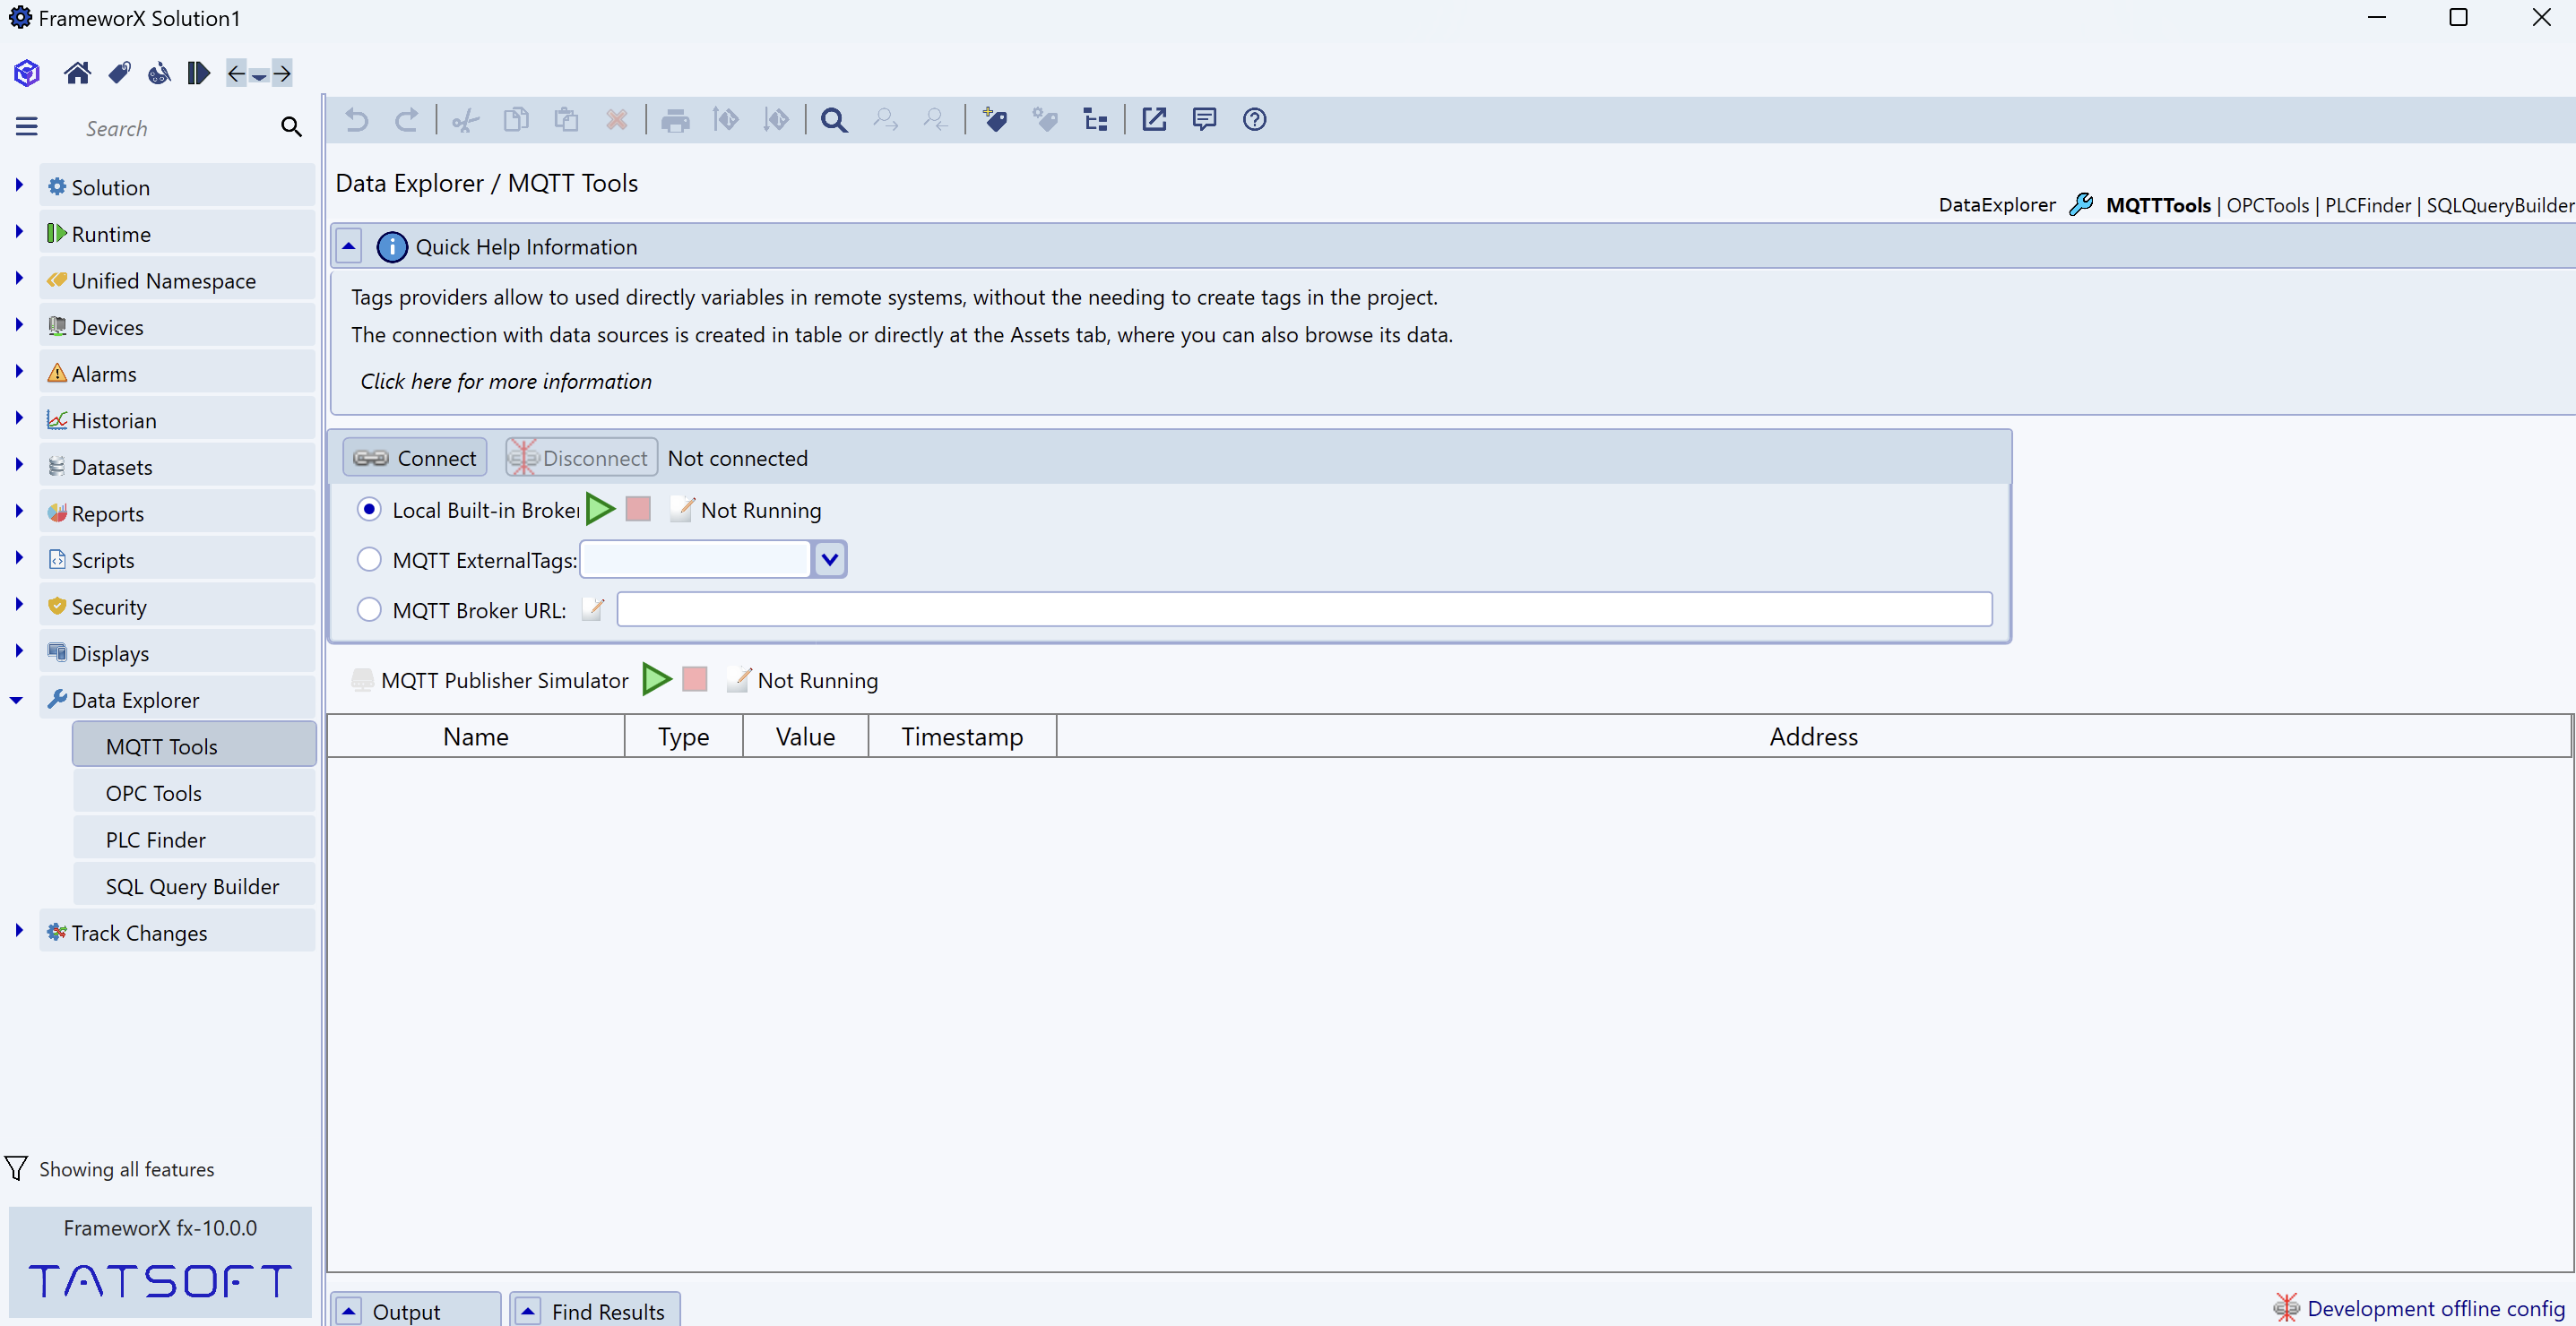Click the Redo toolbar icon
Image resolution: width=2576 pixels, height=1326 pixels.
(407, 120)
